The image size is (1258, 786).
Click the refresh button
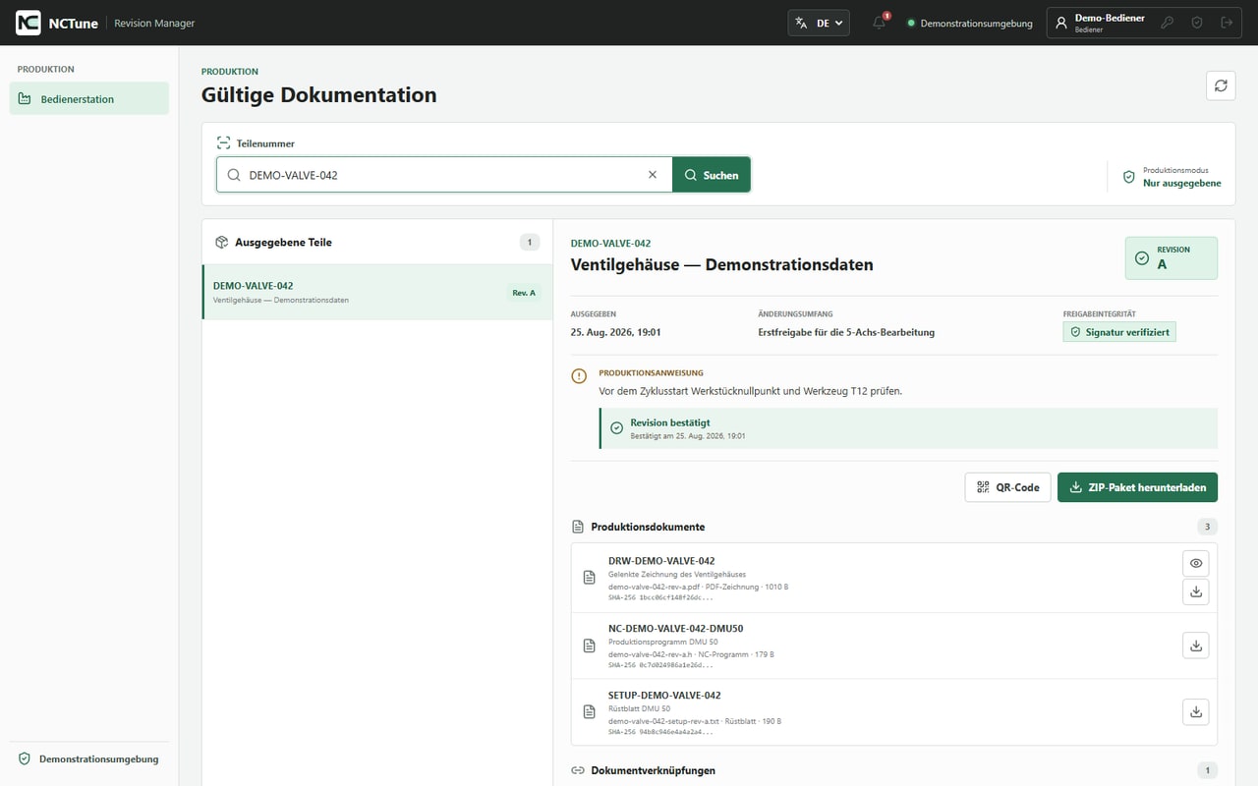[x=1221, y=85]
